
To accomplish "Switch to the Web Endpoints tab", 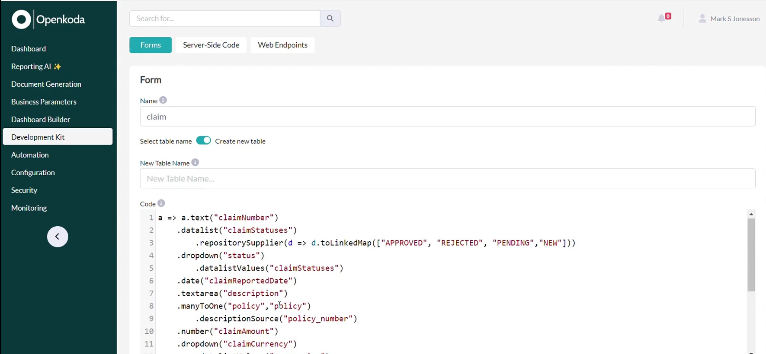I will 282,45.
